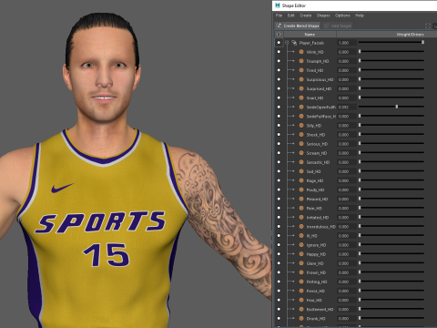This screenshot has height=328, width=437.
Task: Click the orange target icon for Scream_HD
Action: [301, 153]
